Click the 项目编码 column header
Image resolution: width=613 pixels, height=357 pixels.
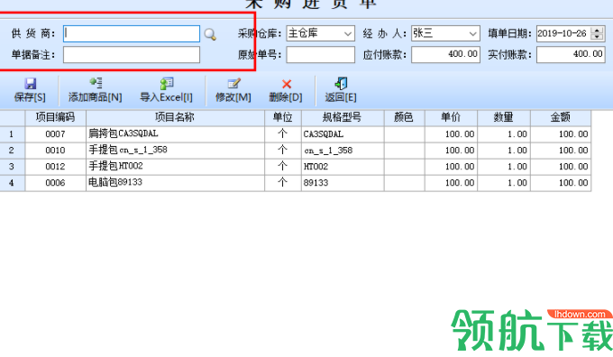pos(56,118)
